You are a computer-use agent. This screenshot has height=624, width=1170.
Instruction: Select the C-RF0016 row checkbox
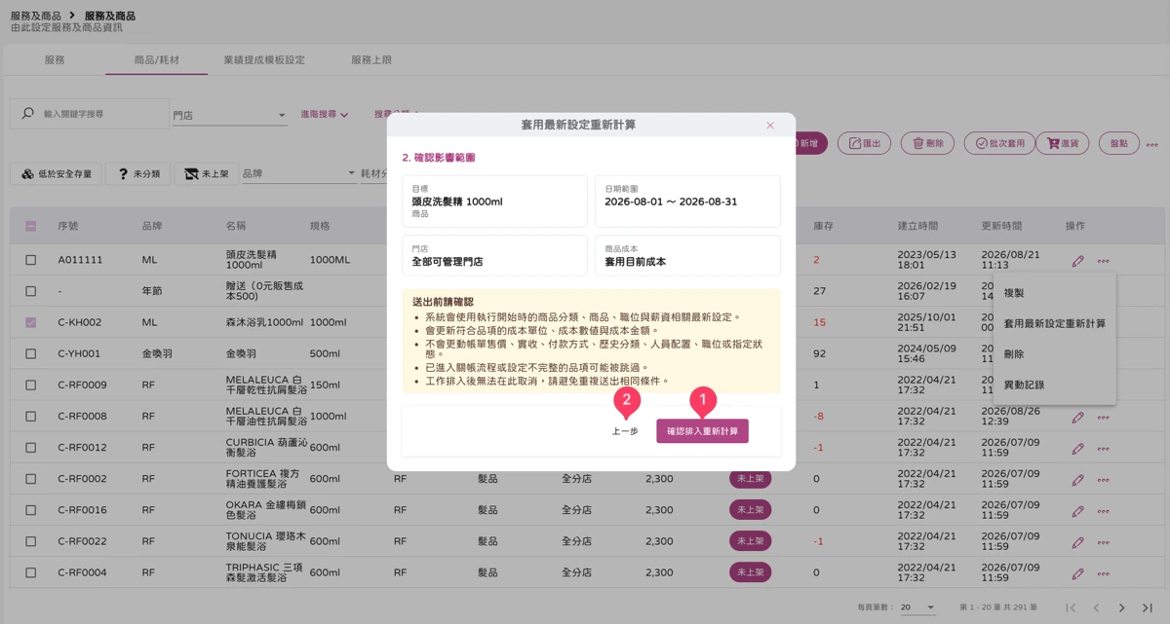tap(30, 510)
